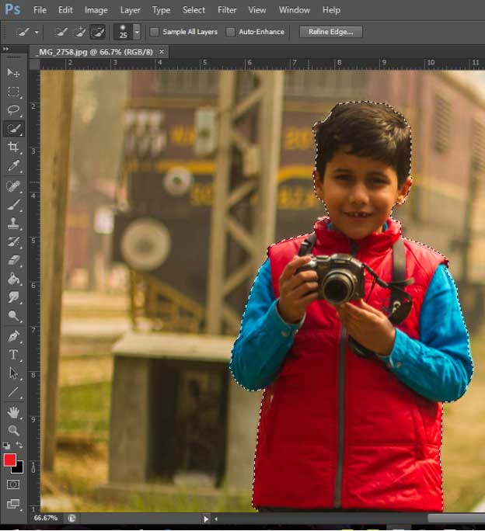Select the Lasso tool
This screenshot has height=531, width=485.
pyautogui.click(x=13, y=109)
